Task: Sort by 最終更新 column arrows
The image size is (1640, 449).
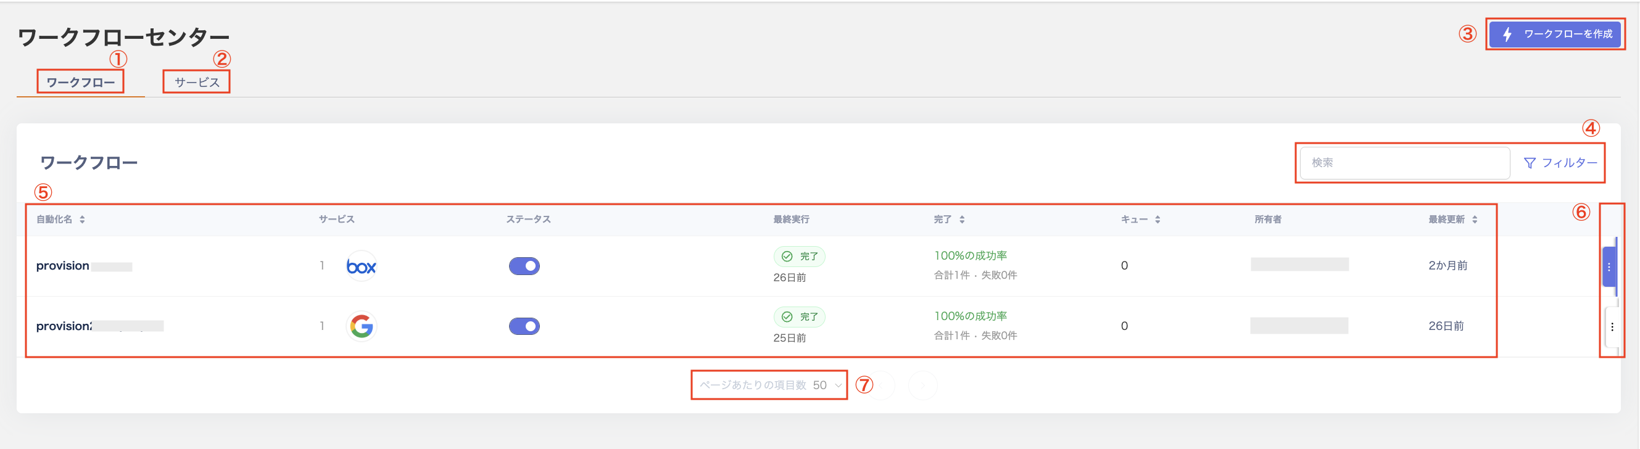Action: pyautogui.click(x=1475, y=220)
